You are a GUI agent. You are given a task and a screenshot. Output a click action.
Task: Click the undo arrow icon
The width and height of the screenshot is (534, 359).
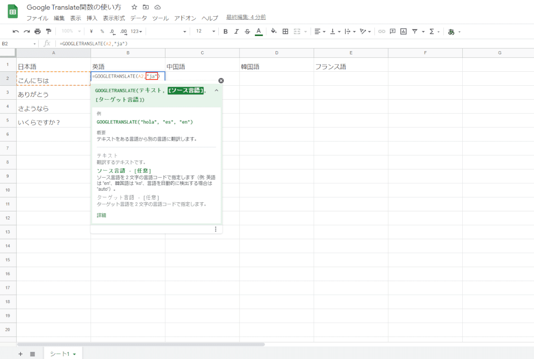click(x=16, y=31)
